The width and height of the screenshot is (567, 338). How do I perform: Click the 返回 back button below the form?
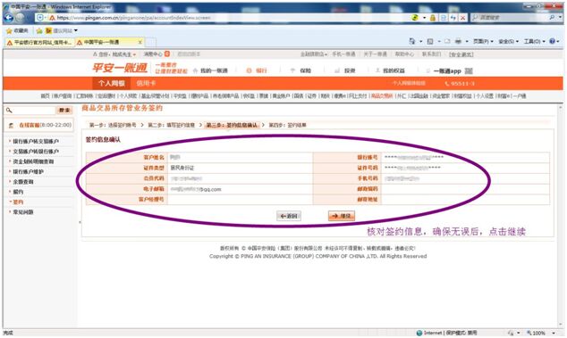tap(289, 216)
